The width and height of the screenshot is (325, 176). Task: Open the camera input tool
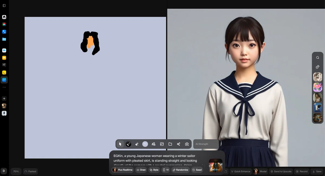[x=187, y=144]
